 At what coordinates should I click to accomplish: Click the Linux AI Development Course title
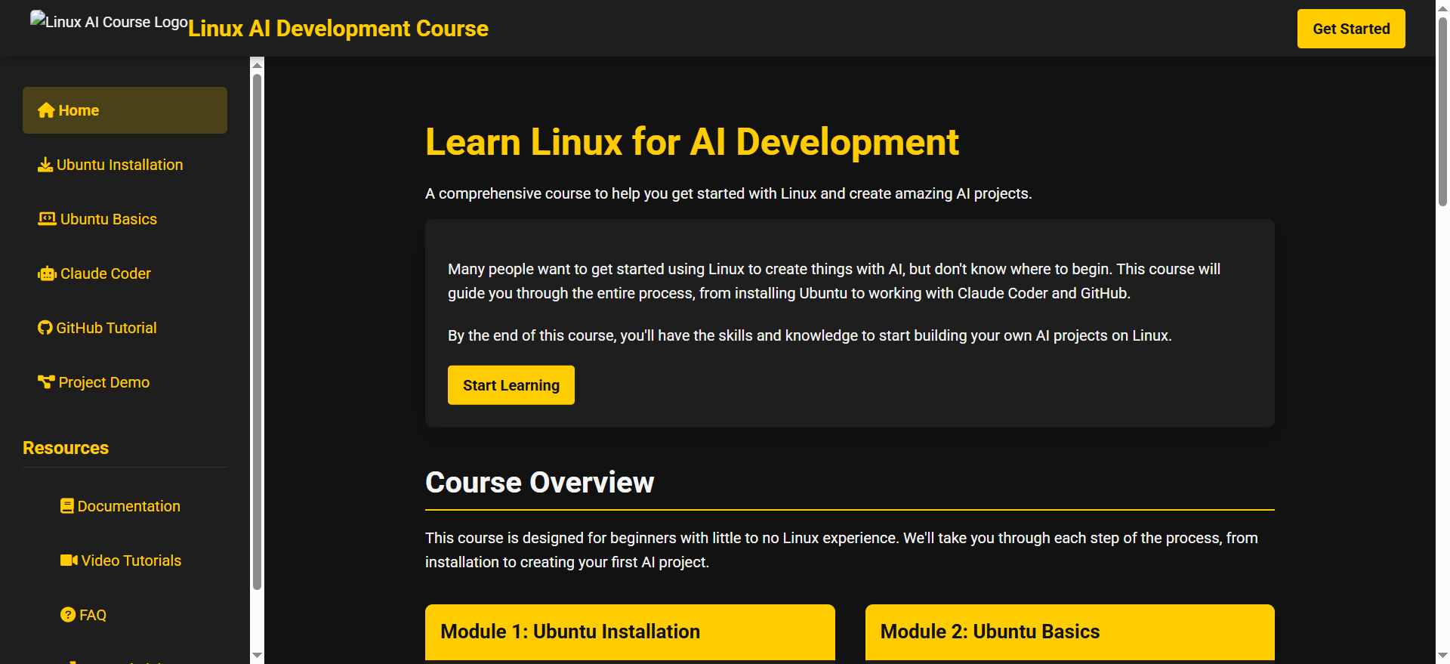[x=338, y=29]
